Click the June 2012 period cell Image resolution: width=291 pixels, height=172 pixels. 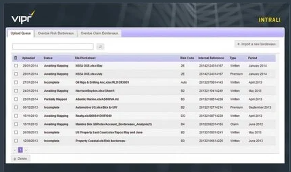click(256, 124)
